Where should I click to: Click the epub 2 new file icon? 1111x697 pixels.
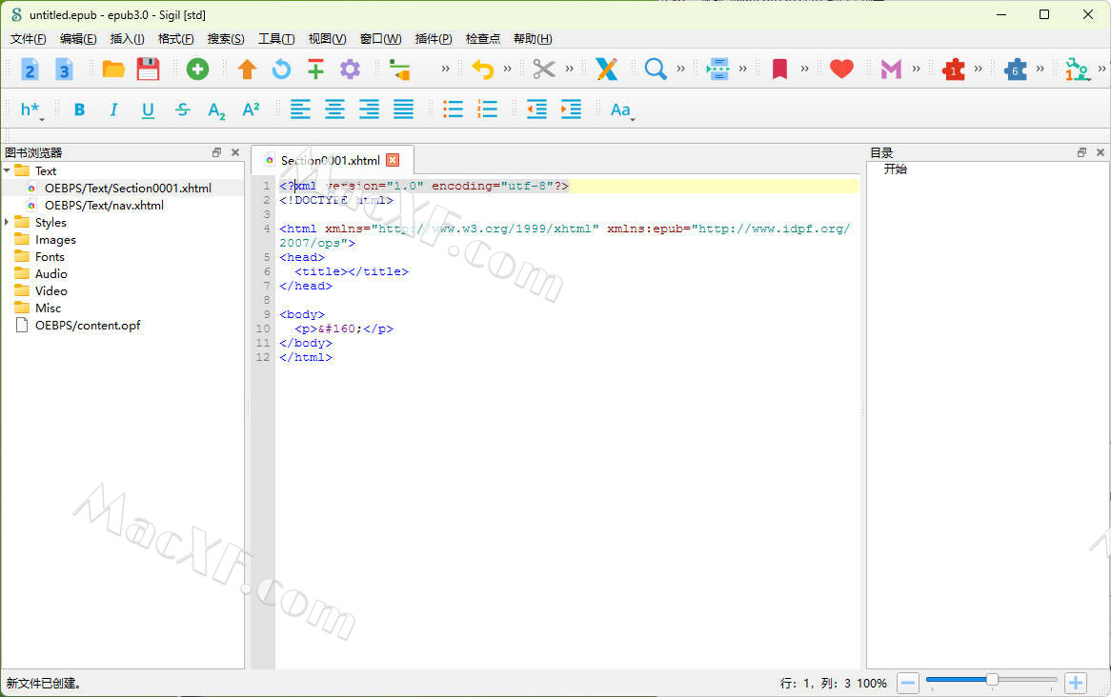pyautogui.click(x=30, y=69)
